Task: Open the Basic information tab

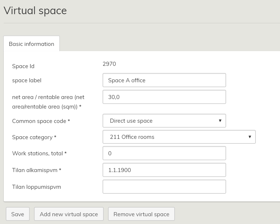Action: pyautogui.click(x=31, y=44)
